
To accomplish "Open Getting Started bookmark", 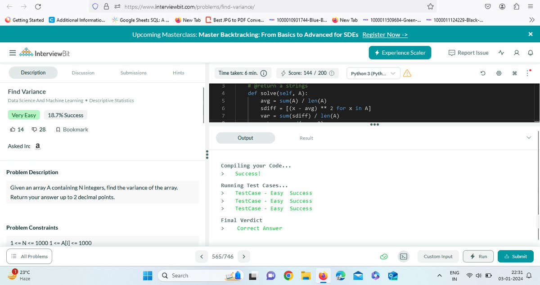I will [x=24, y=20].
